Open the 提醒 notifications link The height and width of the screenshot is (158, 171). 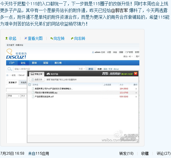121,52
